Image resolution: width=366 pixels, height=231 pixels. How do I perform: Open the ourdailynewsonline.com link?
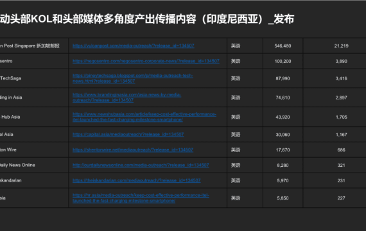pos(141,165)
